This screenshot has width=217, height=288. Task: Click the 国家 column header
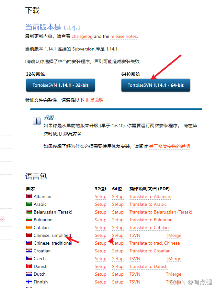[x=30, y=189]
